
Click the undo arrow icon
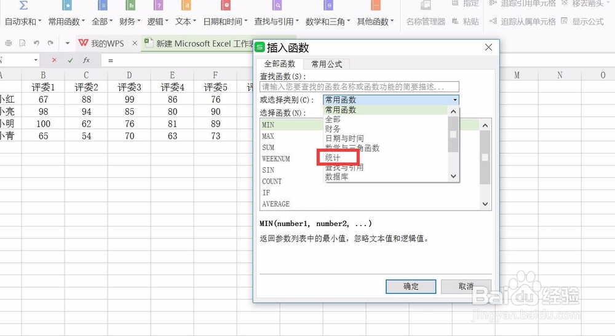[x=36, y=43]
